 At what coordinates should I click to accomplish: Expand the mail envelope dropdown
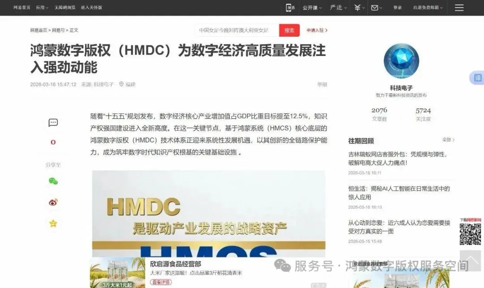(x=376, y=8)
